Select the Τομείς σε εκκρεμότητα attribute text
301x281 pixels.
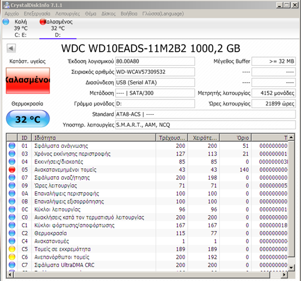pos(63,249)
